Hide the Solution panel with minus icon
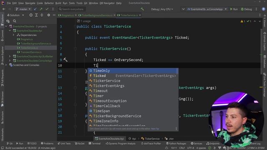This screenshot has width=267, height=150. (x=54, y=15)
